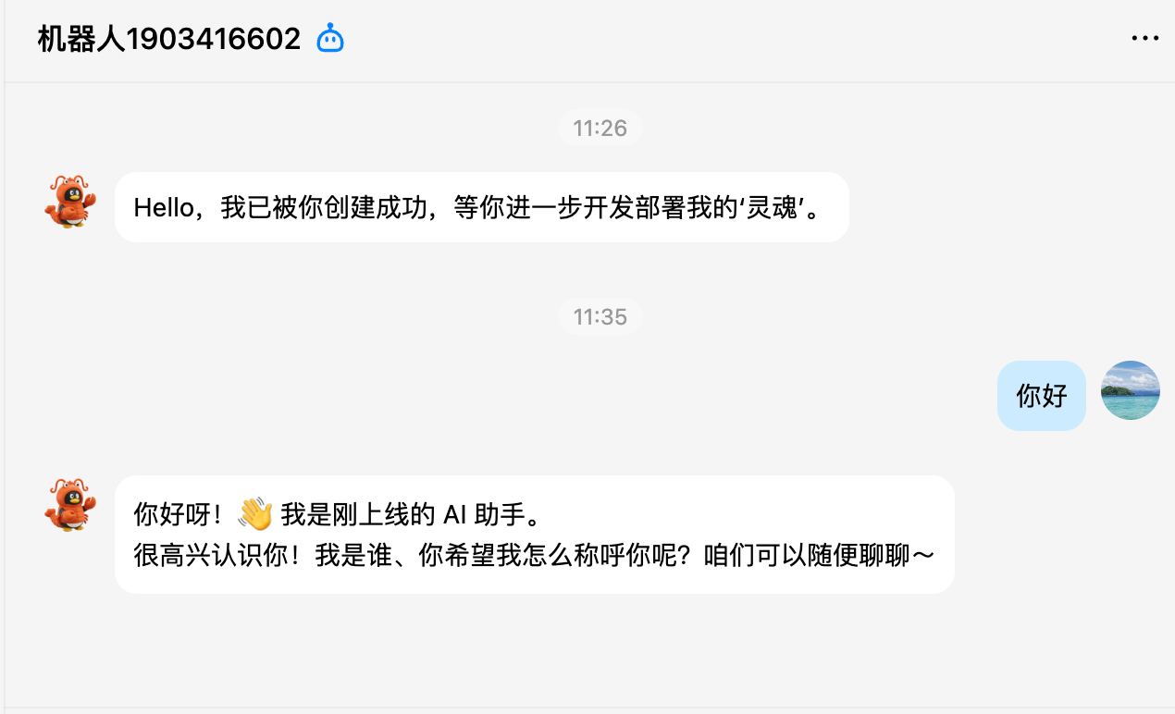Click the bot's avatar next to its greeting reply
The image size is (1175, 714).
coord(69,507)
